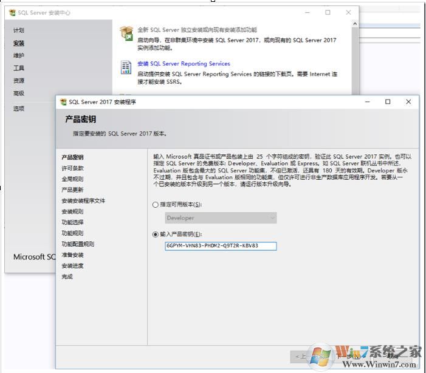Click the 安装 SQL Server Reporting Services link
This screenshot has width=426, height=373.
184,64
